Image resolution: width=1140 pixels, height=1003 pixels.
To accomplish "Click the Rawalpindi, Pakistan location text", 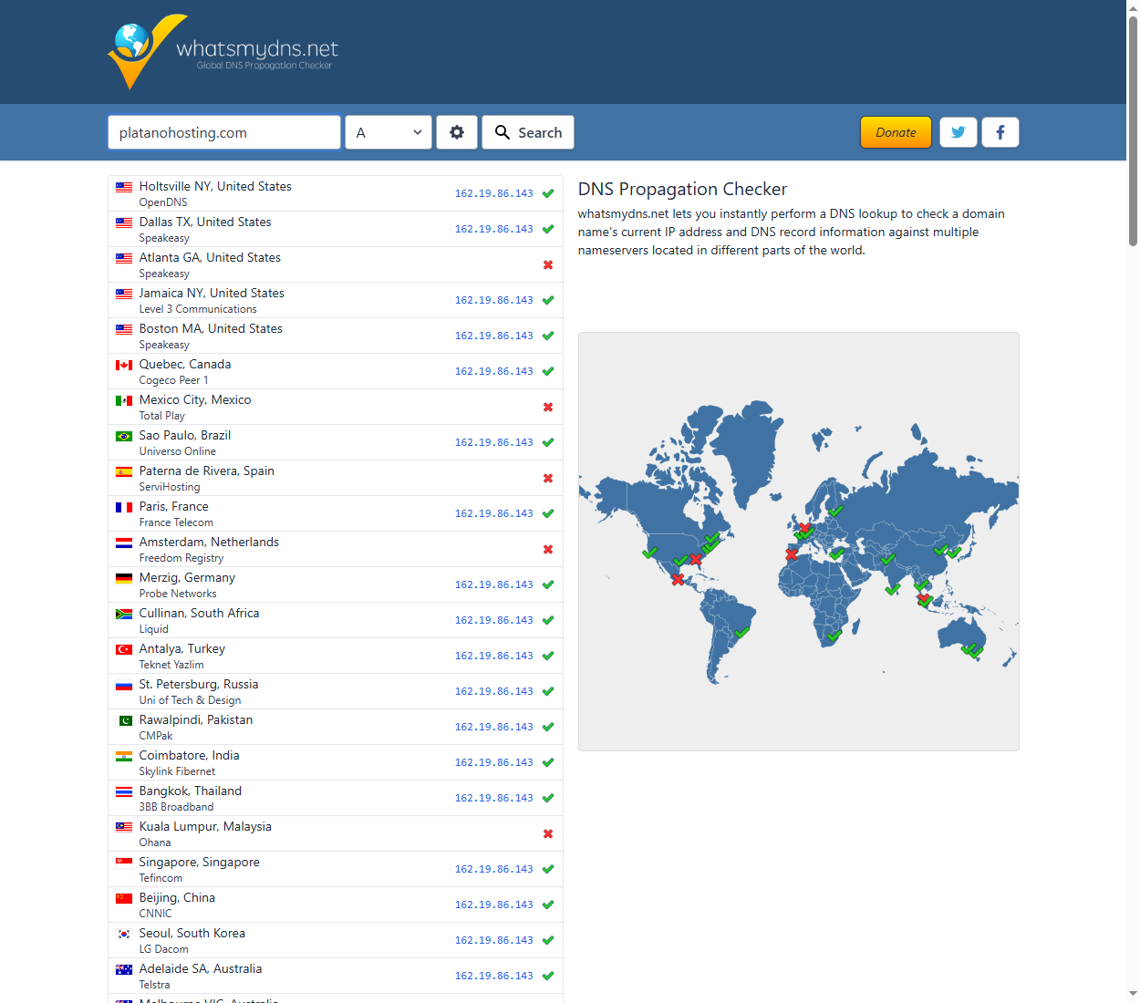I will tap(196, 719).
